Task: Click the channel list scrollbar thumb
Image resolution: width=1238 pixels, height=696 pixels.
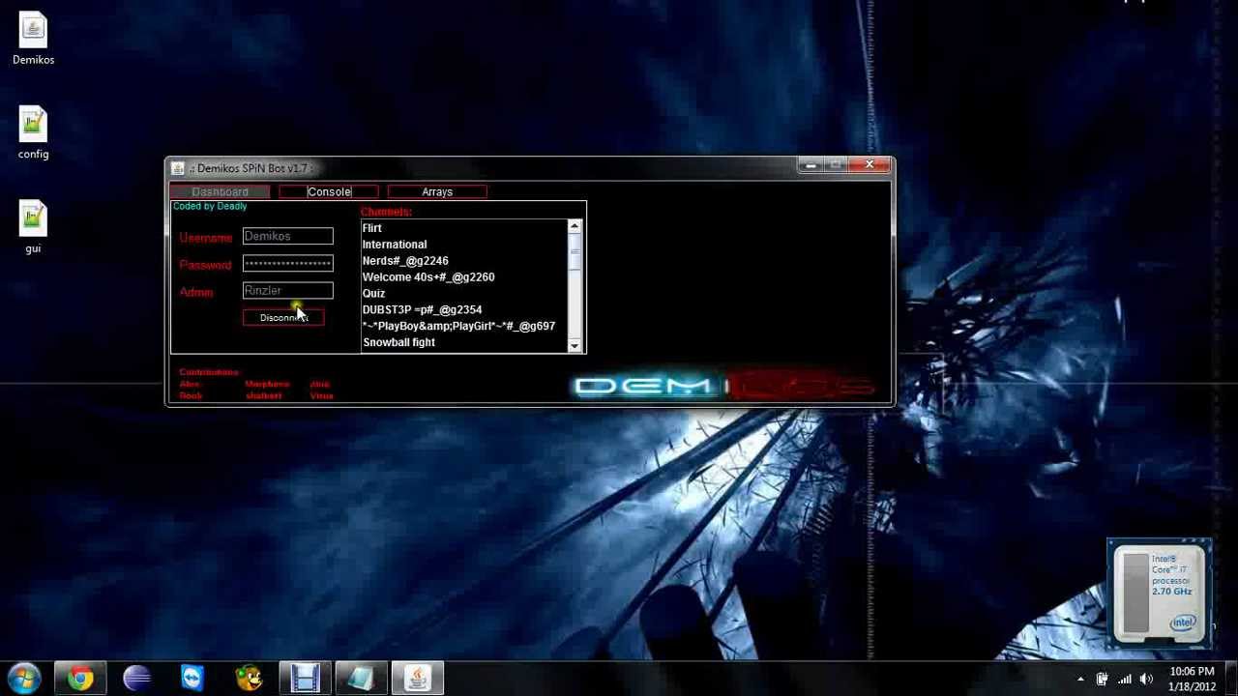Action: (x=575, y=251)
